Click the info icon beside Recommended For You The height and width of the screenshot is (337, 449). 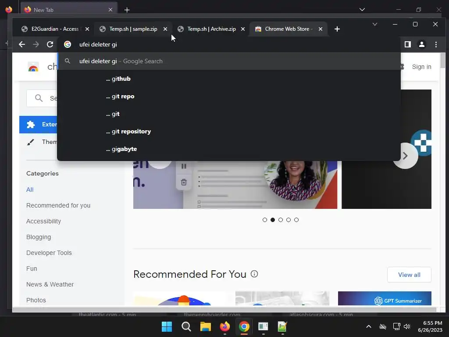click(254, 274)
